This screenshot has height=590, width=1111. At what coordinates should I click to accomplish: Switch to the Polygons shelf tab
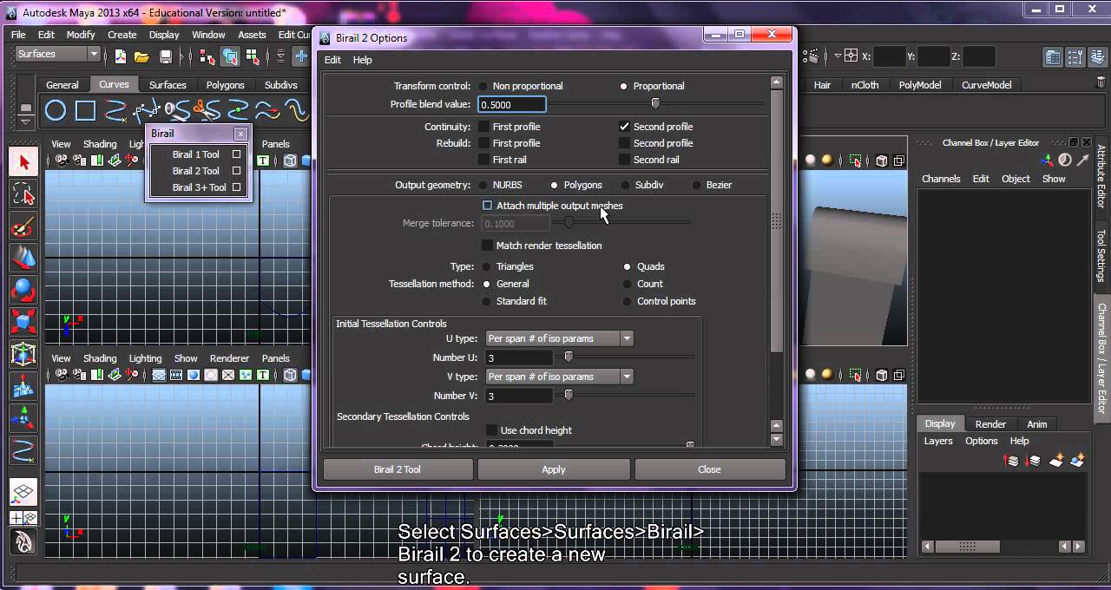[x=225, y=85]
